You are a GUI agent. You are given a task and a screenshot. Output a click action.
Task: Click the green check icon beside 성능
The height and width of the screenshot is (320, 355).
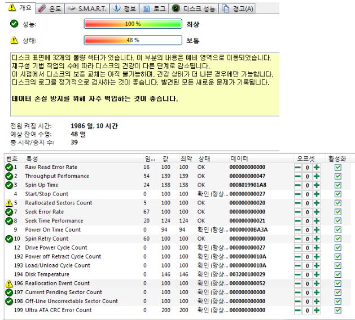(14, 24)
